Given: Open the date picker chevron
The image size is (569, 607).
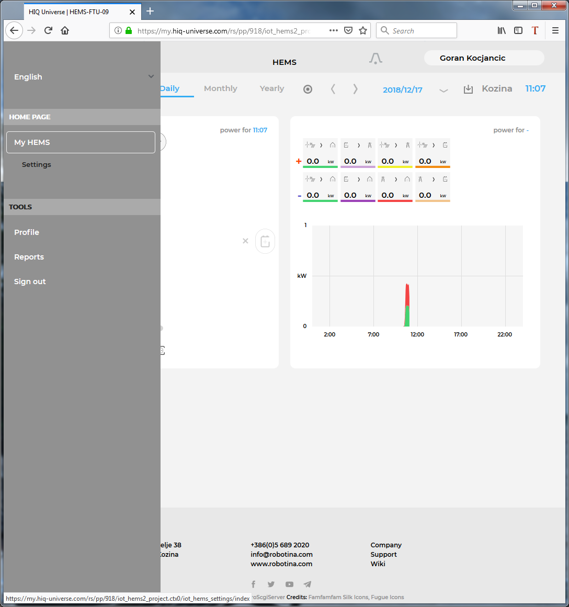Looking at the screenshot, I should click(443, 90).
